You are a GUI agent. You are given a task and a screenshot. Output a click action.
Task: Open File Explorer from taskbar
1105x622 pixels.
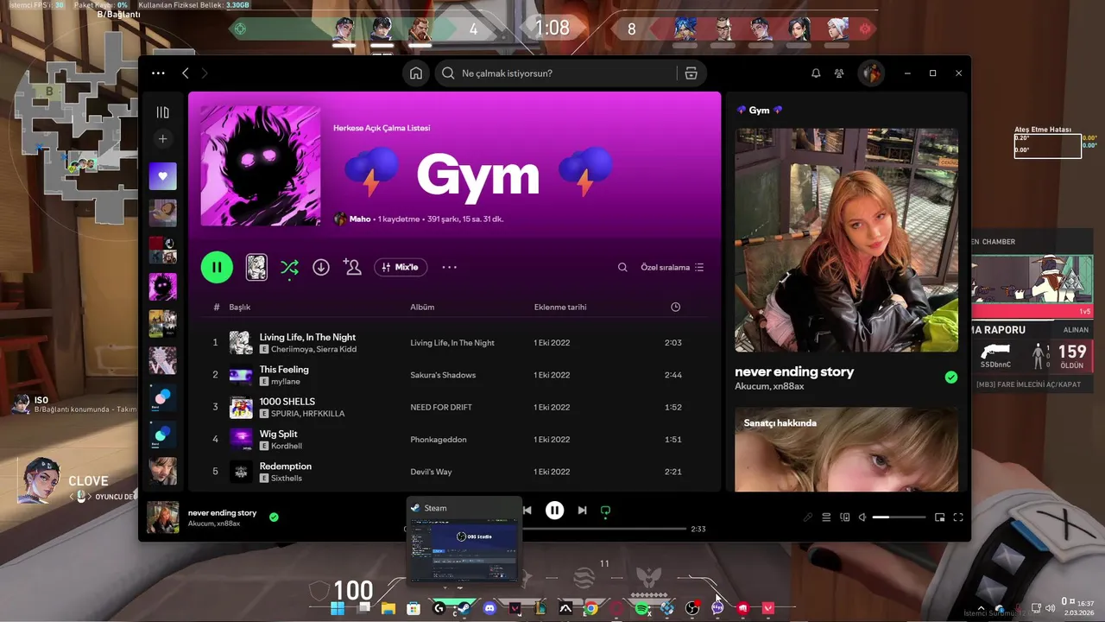tap(388, 608)
